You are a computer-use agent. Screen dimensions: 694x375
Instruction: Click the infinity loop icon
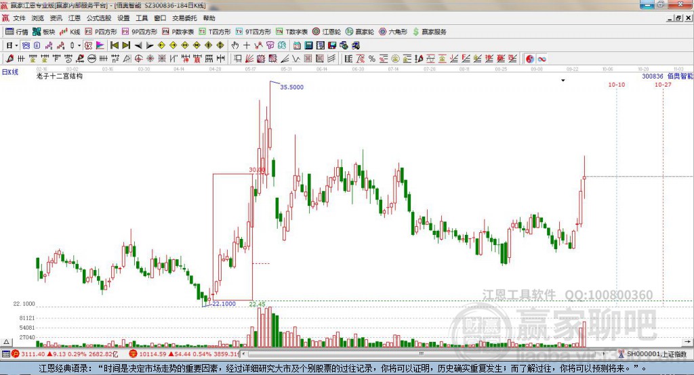pyautogui.click(x=542, y=59)
